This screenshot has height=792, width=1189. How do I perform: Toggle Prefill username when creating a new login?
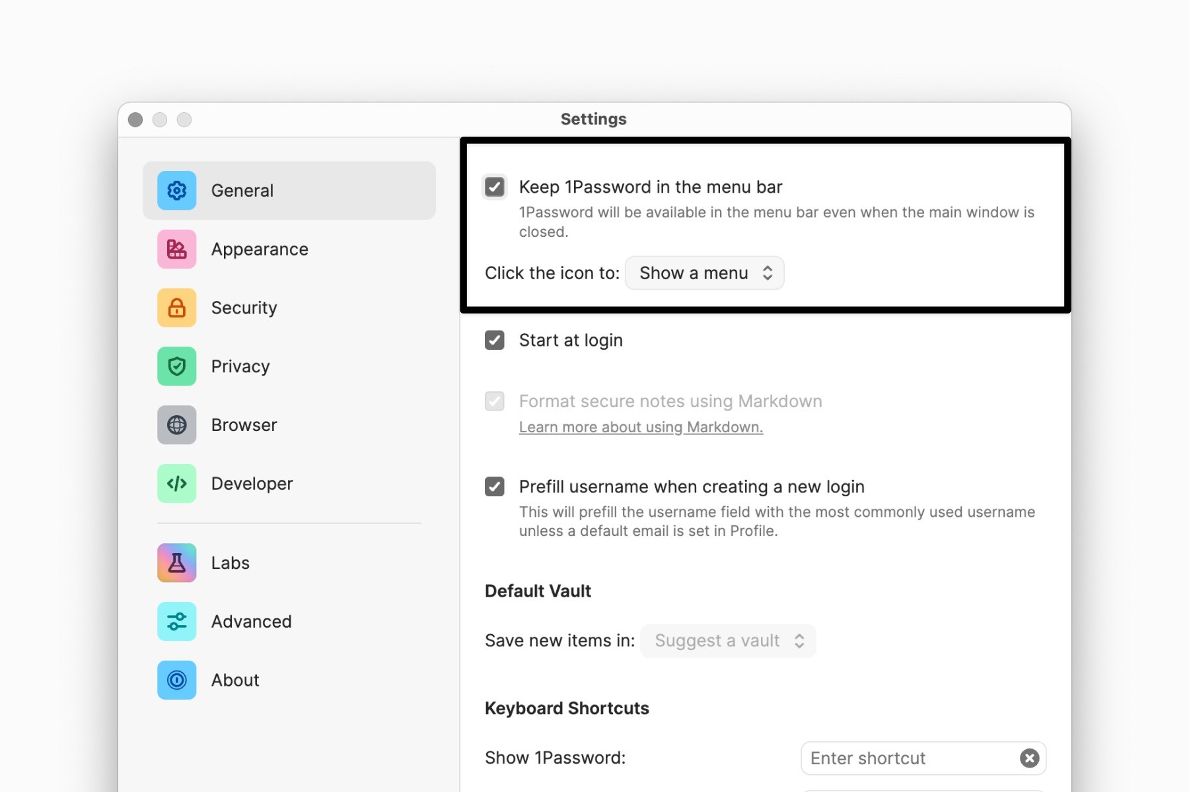click(x=495, y=487)
